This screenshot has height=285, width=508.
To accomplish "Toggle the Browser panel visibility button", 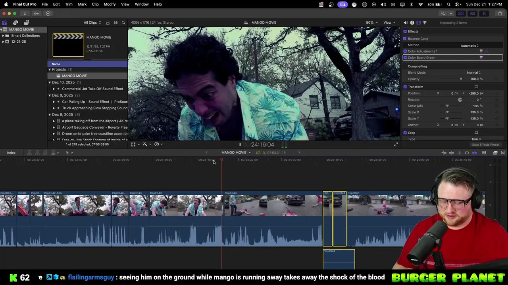I will click(461, 13).
